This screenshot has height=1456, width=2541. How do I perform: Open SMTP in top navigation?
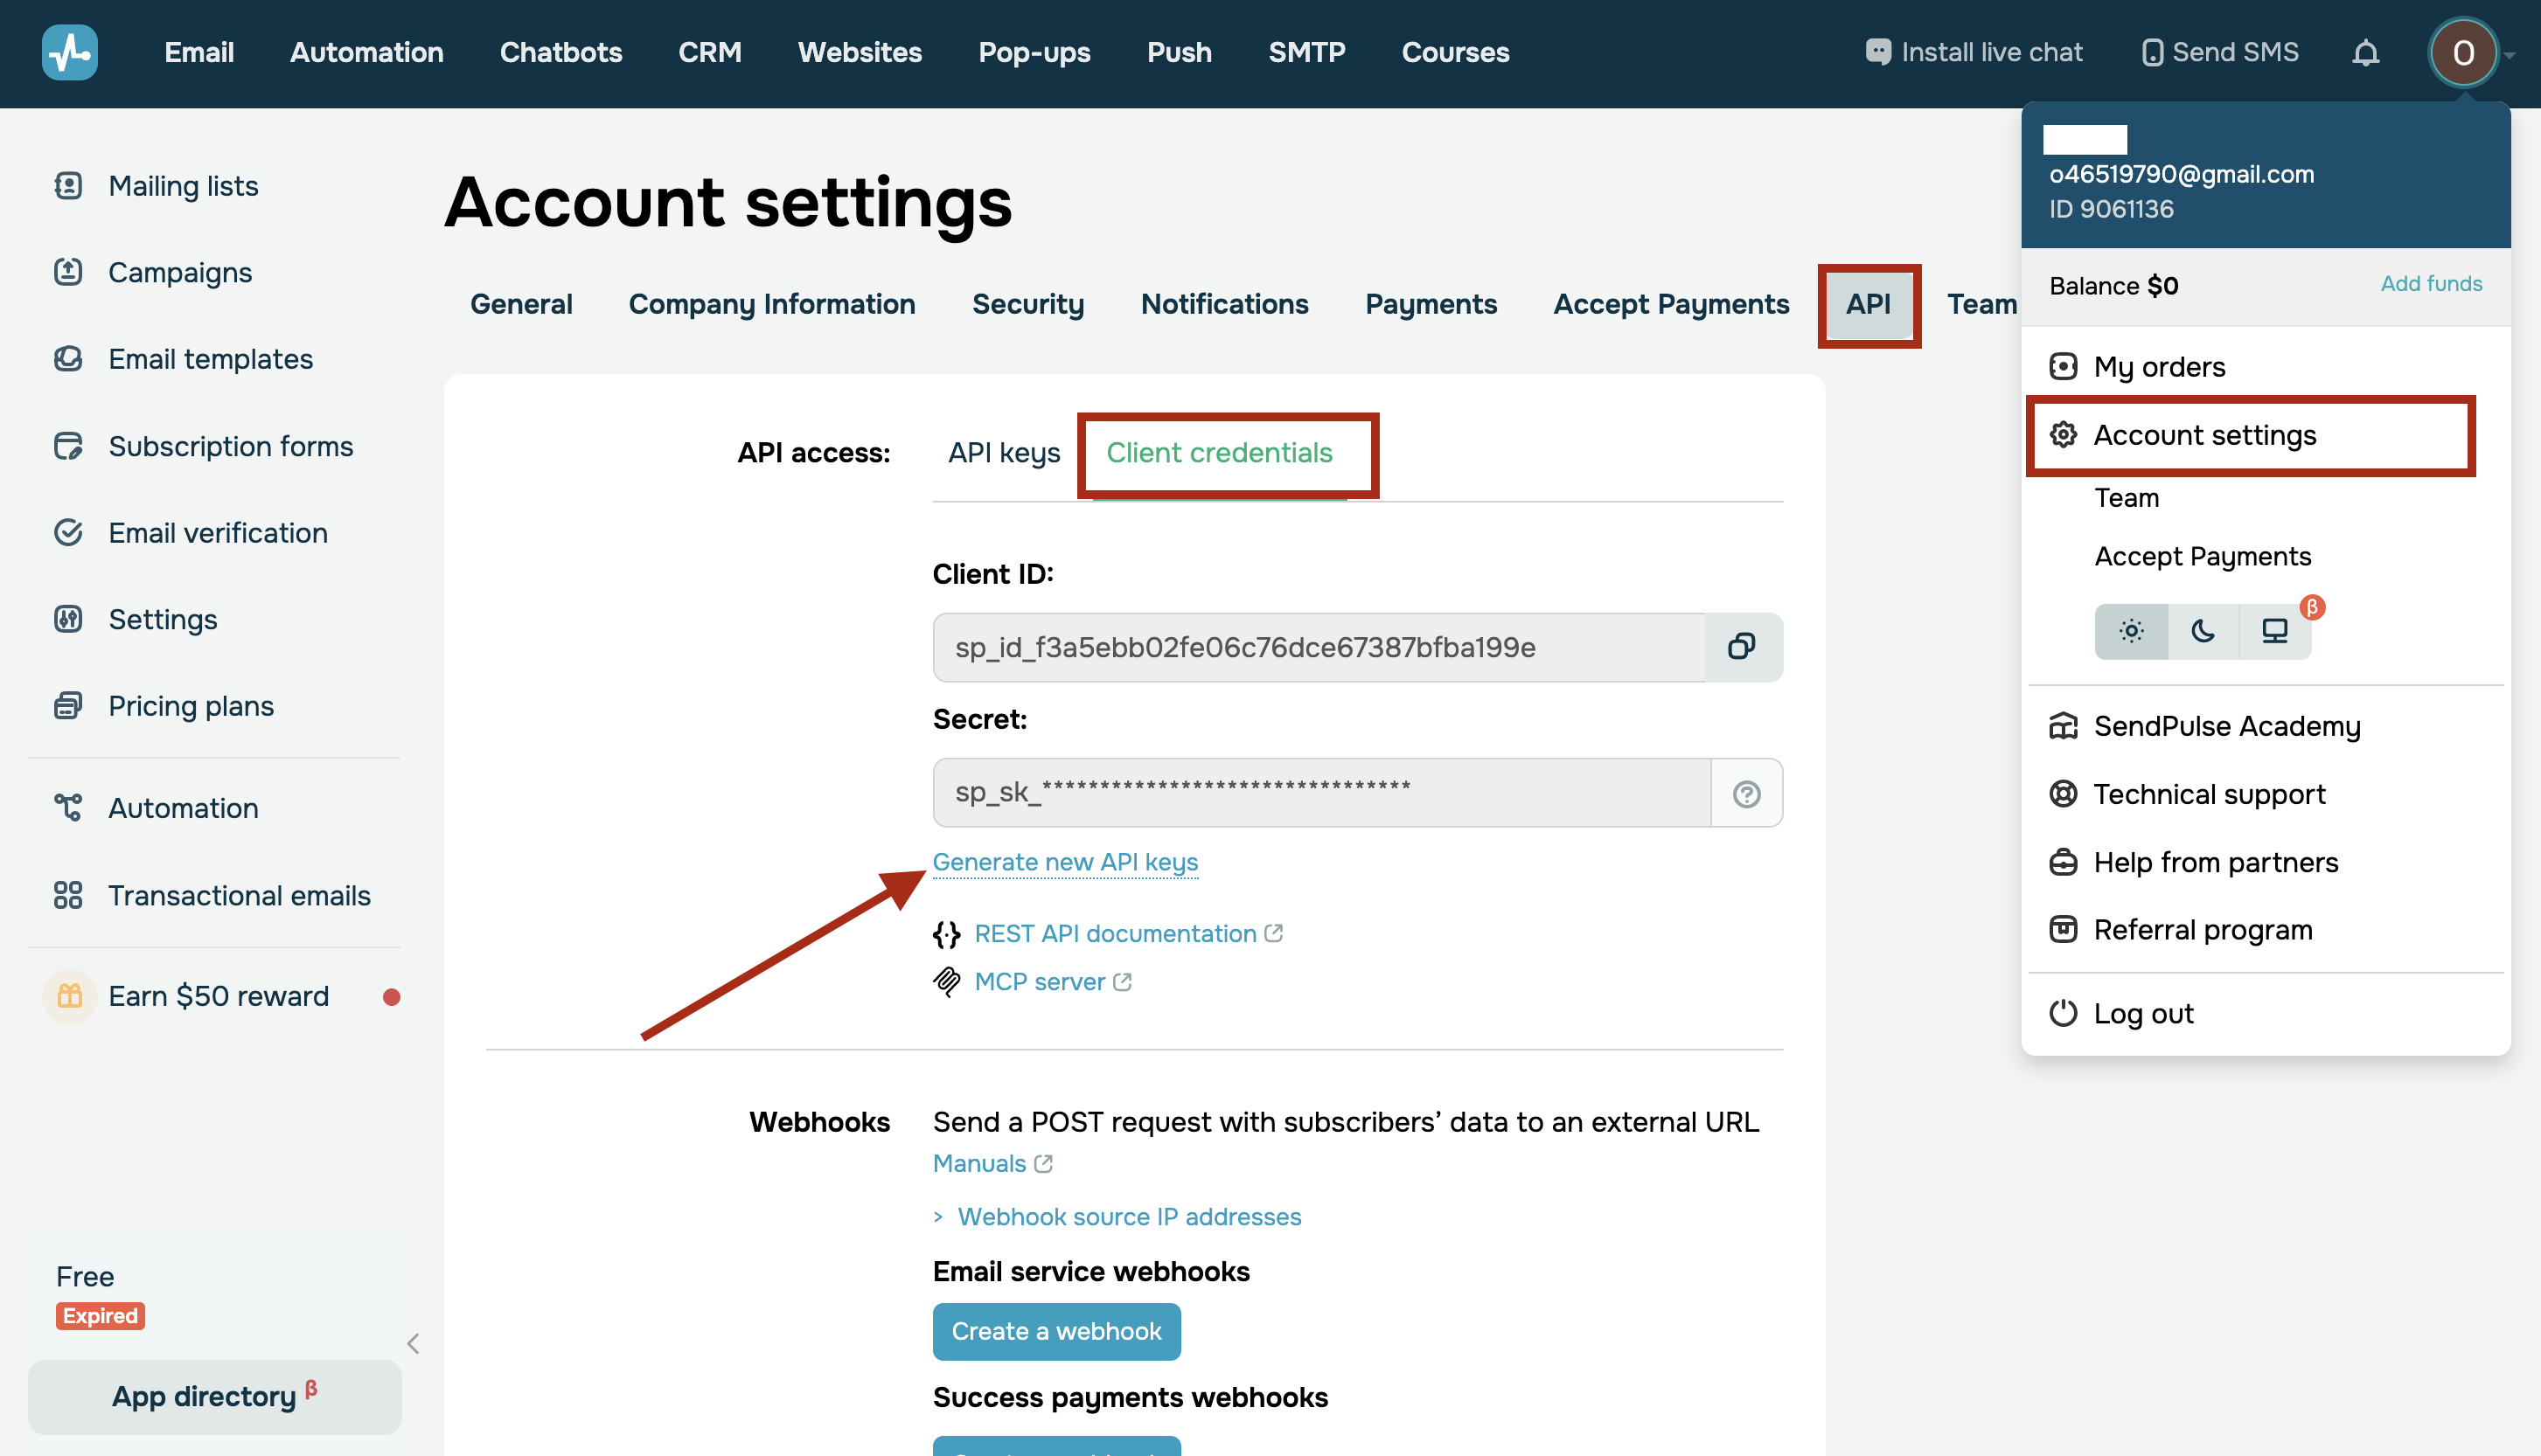click(1306, 52)
